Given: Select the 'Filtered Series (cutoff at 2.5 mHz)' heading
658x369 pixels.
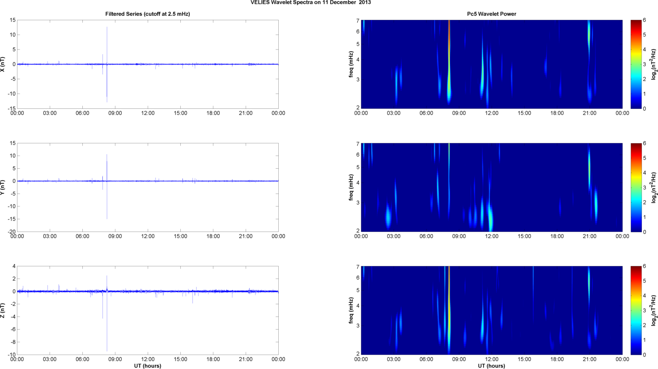Looking at the screenshot, I should pos(147,14).
